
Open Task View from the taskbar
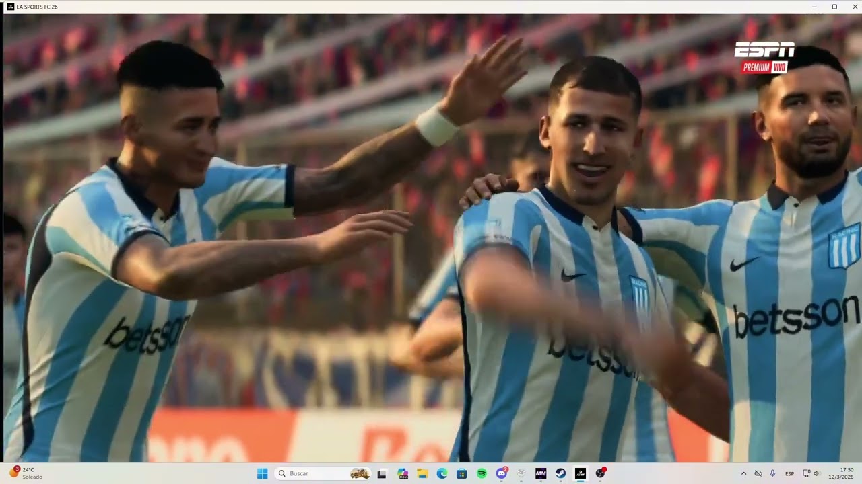click(x=382, y=473)
